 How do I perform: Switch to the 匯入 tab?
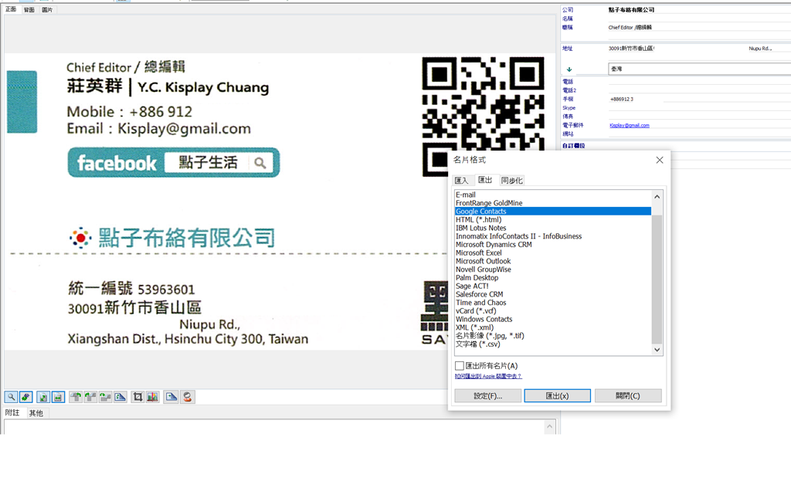(461, 181)
